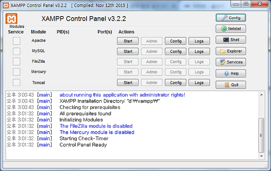The height and width of the screenshot is (171, 271).
Task: Minimize the XAMPP Control Panel window
Action: coord(236,4)
